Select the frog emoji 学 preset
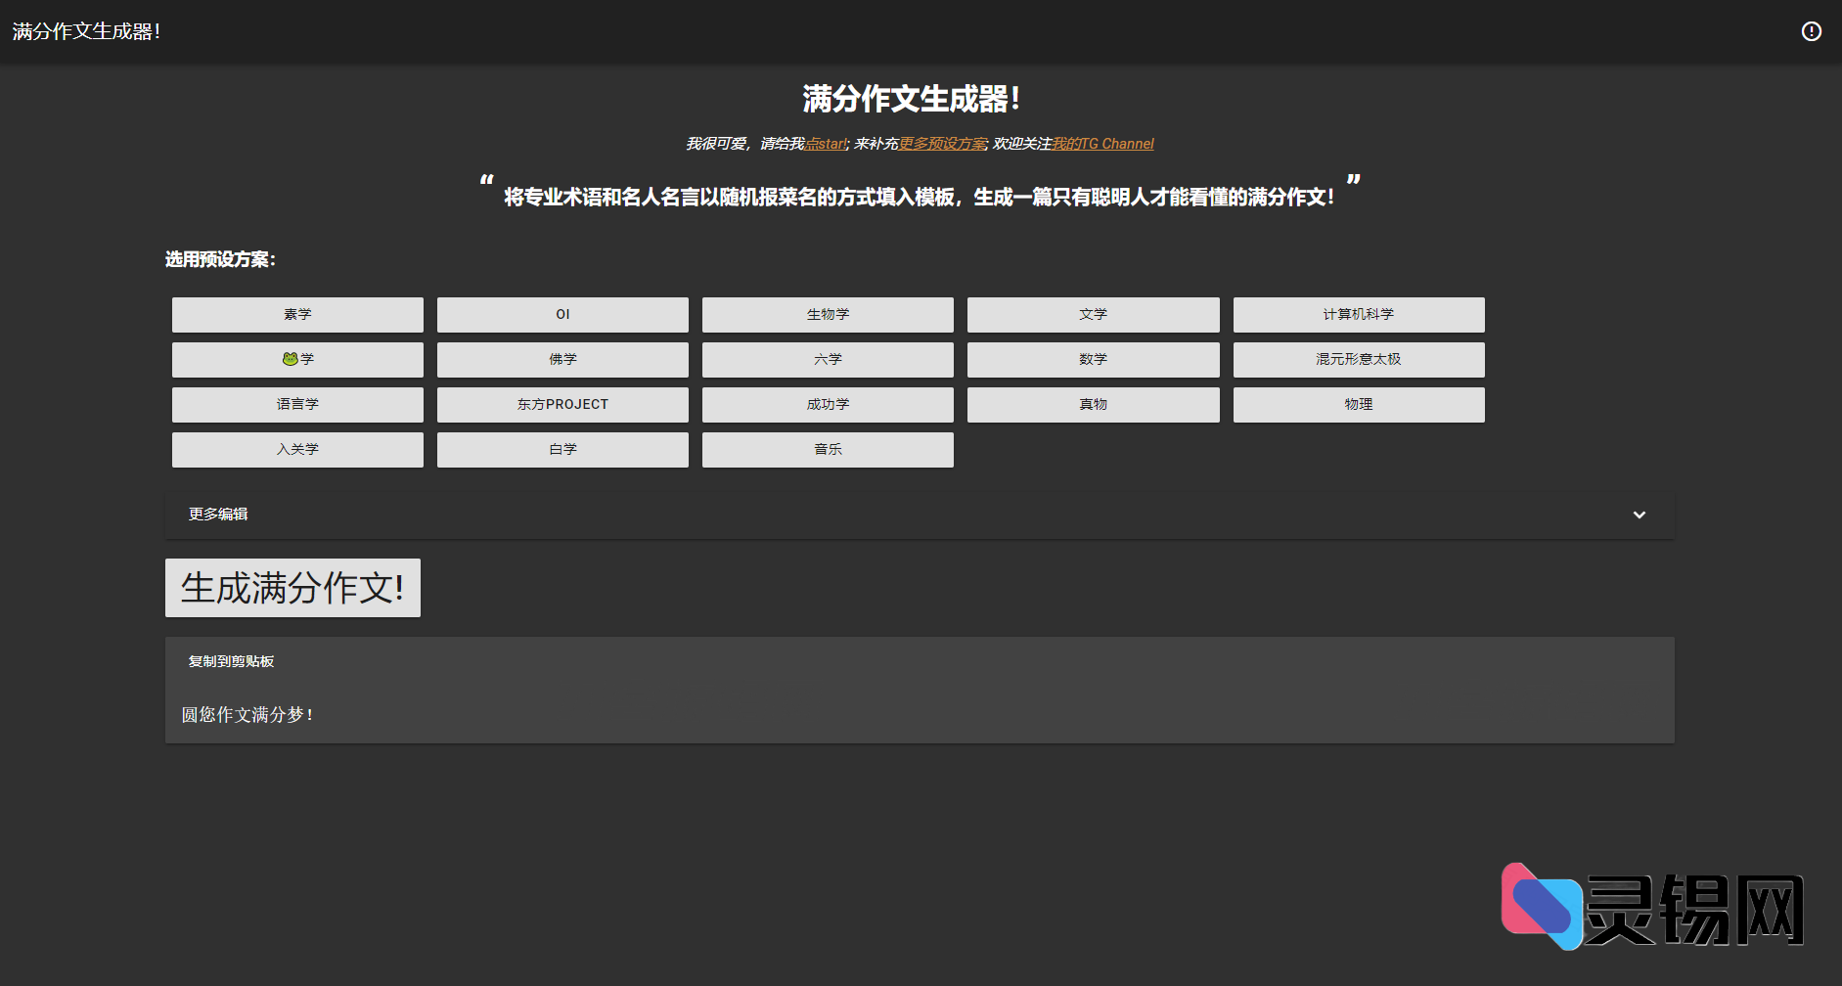Image resolution: width=1842 pixels, height=986 pixels. pos(297,359)
